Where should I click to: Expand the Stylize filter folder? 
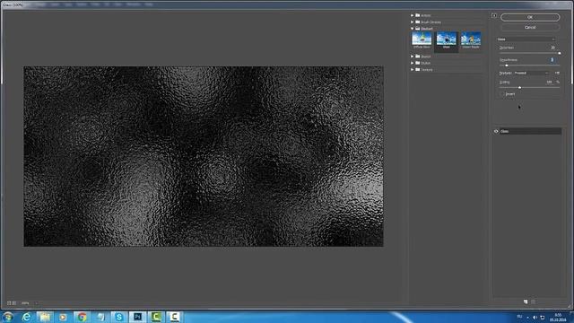[x=413, y=63]
